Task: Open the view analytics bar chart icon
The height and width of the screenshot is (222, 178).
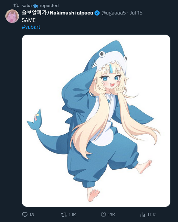Action: pos(143,215)
